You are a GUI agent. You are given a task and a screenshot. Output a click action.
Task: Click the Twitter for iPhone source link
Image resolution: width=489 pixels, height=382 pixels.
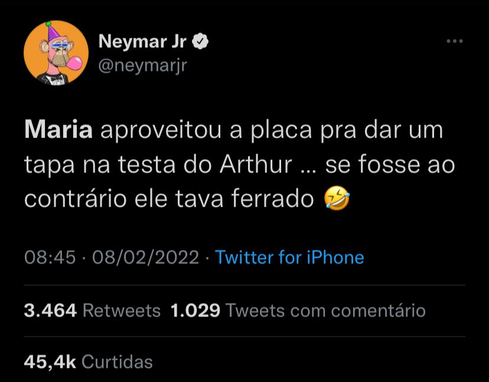click(289, 257)
